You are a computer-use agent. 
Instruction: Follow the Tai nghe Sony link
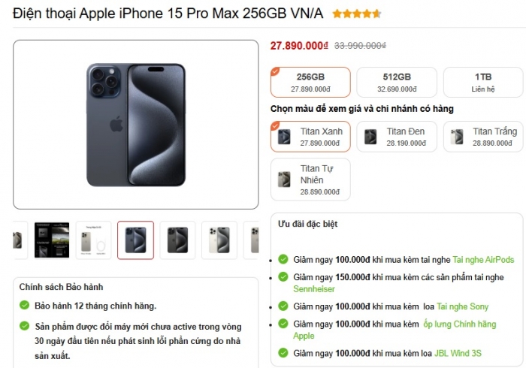pyautogui.click(x=462, y=306)
